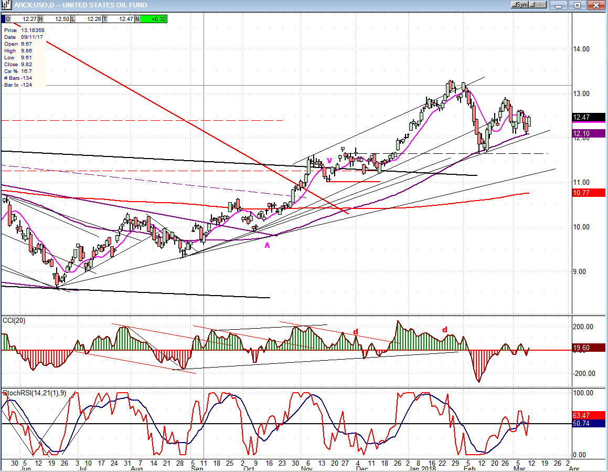Image resolution: width=608 pixels, height=472 pixels.
Task: Select the CCI(20) indicator label
Action: (15, 320)
